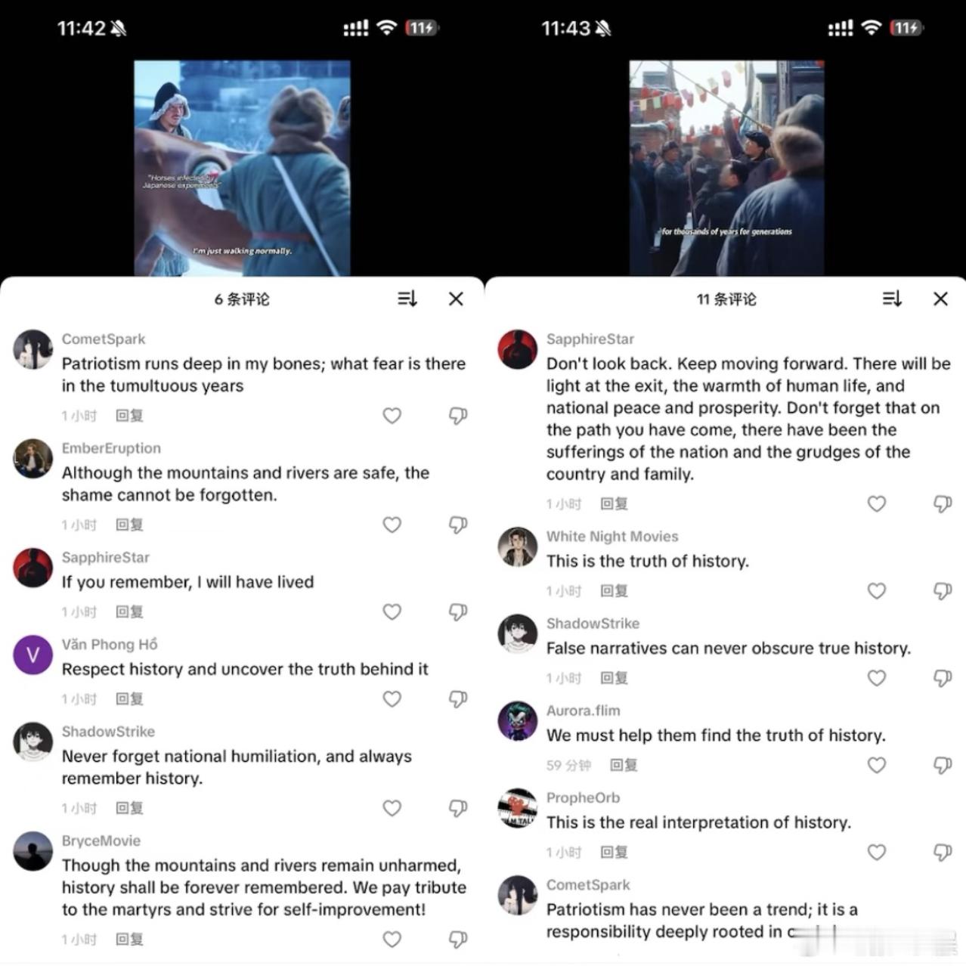Dislike ShadowStrike's national humiliation comment
The width and height of the screenshot is (966, 966).
pyautogui.click(x=458, y=808)
